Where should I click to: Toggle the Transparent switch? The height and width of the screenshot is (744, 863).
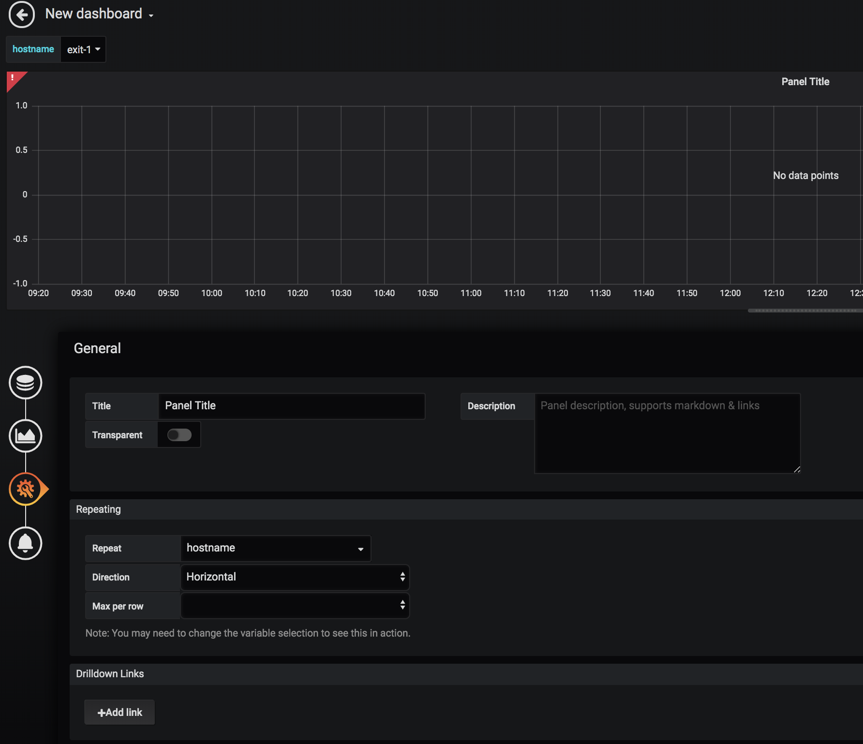[x=179, y=435]
